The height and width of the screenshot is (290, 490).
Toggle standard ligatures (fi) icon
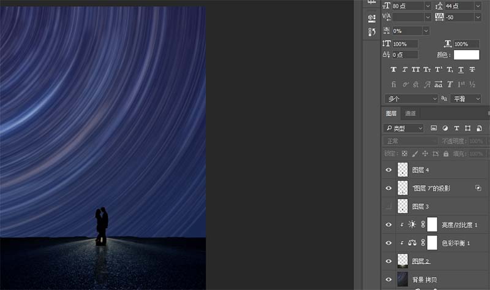tap(393, 84)
